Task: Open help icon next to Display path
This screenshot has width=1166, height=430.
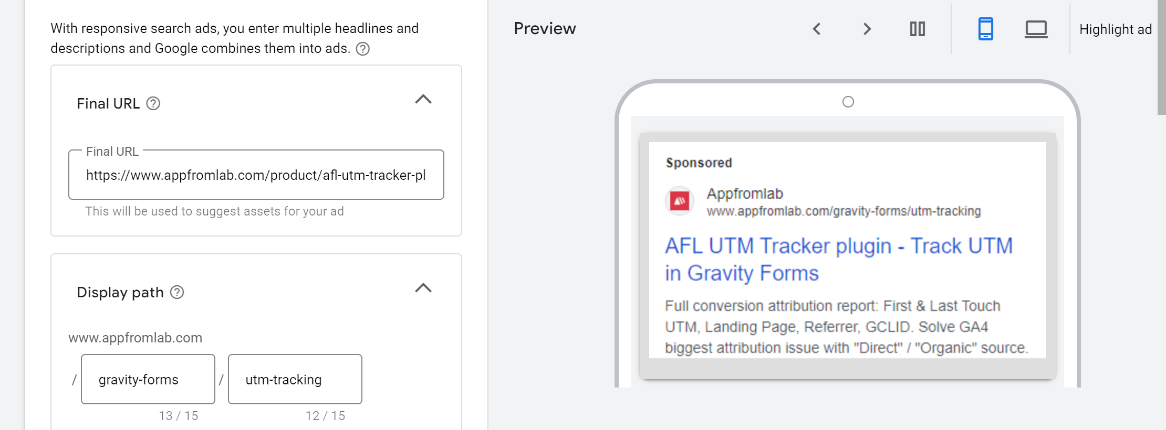Action: pyautogui.click(x=178, y=292)
